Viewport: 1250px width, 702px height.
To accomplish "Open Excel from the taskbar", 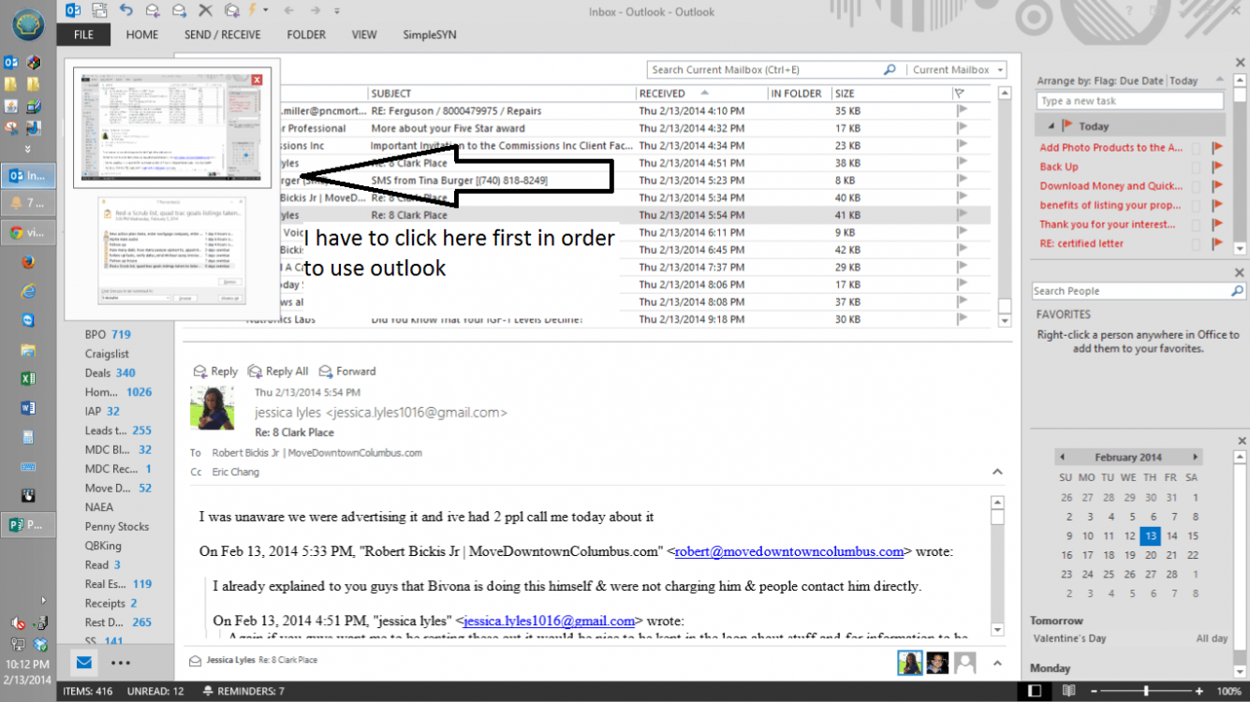I will coord(28,379).
